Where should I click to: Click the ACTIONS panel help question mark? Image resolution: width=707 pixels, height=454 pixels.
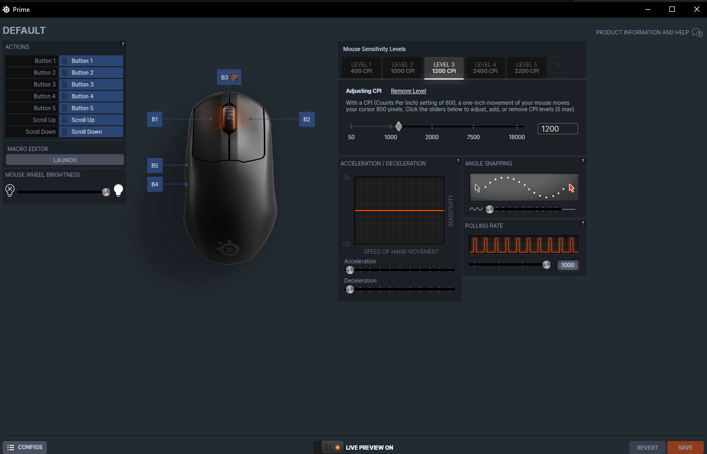(x=123, y=44)
